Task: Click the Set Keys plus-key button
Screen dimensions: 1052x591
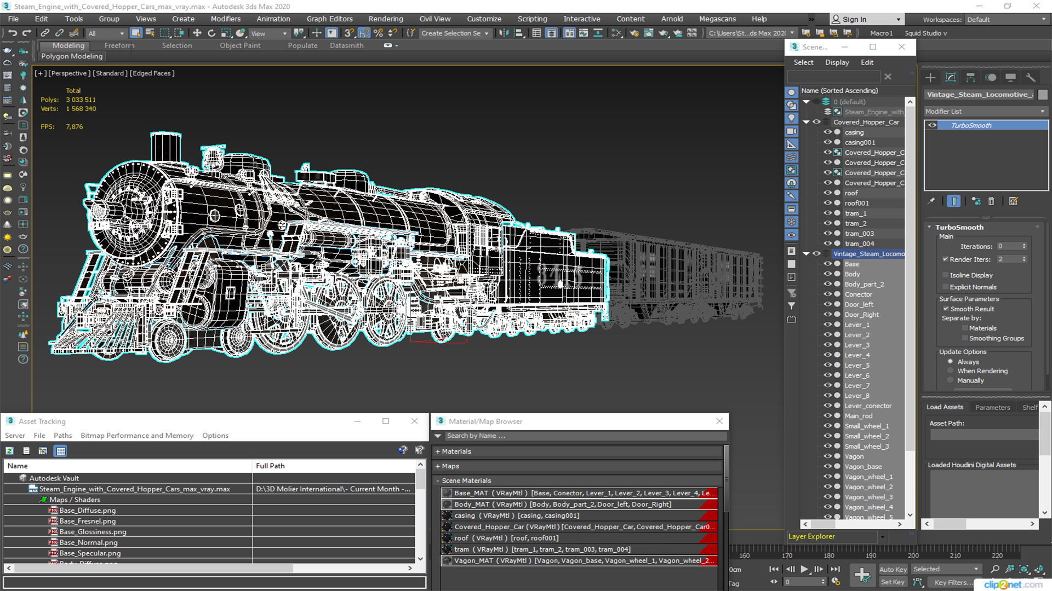Action: pyautogui.click(x=862, y=575)
